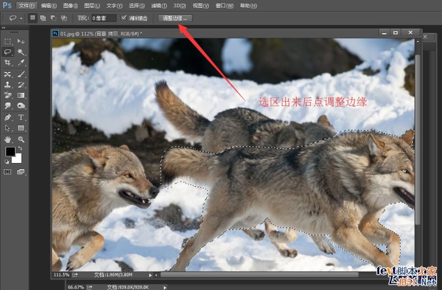Toggle the anti-alias (消除锯齿) checkbox

coord(124,18)
